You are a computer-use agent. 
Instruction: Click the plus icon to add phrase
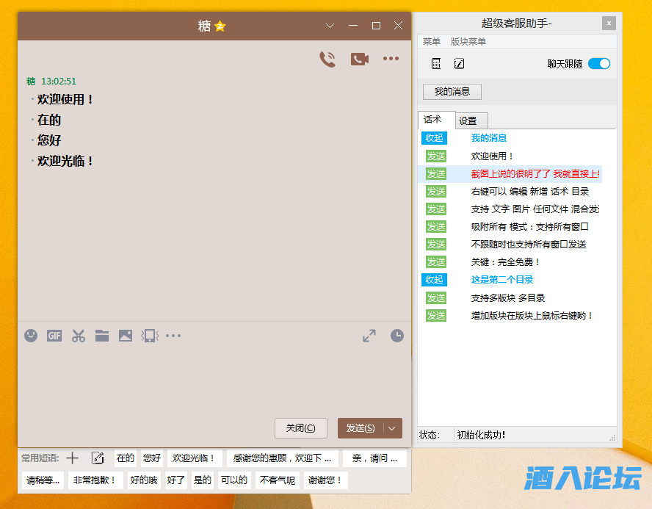pyautogui.click(x=72, y=458)
